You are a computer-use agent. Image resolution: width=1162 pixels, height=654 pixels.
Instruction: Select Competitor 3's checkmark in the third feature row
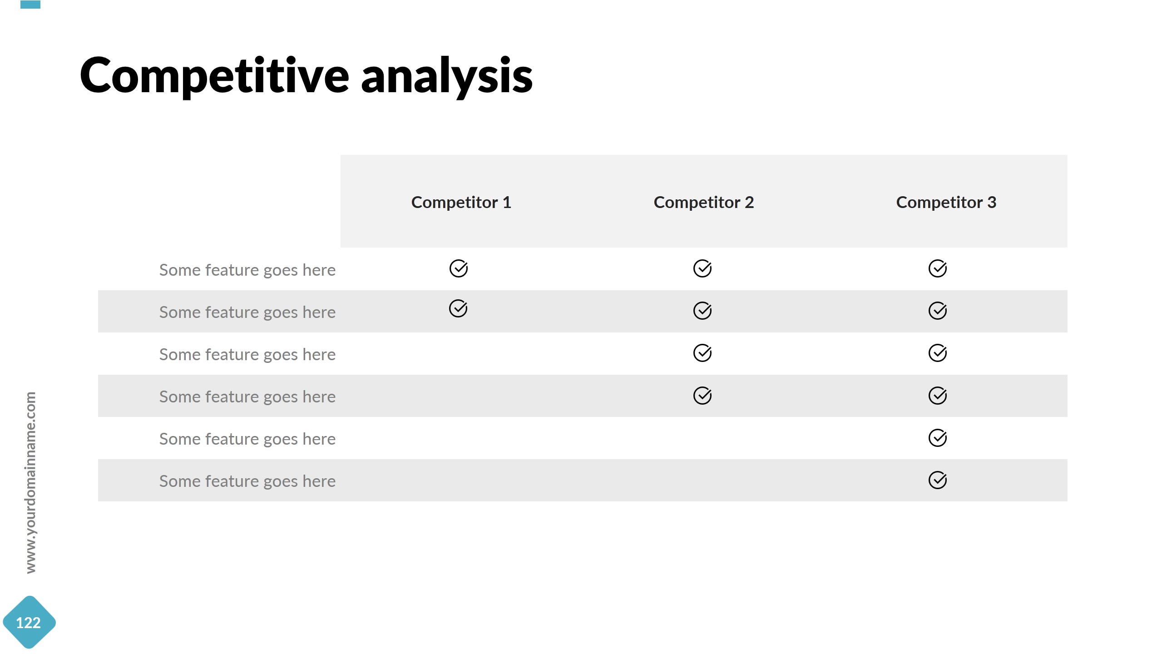937,353
